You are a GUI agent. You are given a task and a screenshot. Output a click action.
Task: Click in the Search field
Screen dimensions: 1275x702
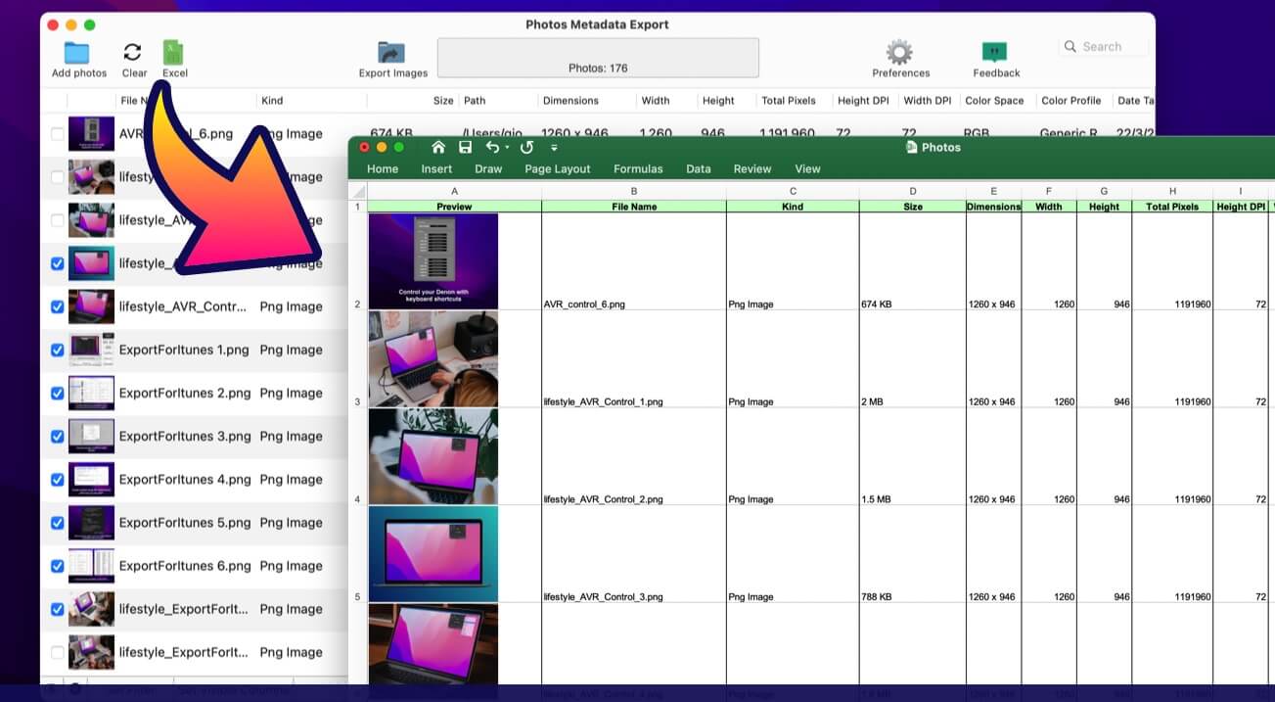(x=1106, y=46)
